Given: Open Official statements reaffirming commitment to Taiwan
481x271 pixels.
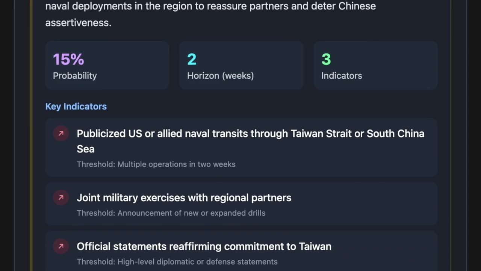Looking at the screenshot, I should click(x=204, y=247).
